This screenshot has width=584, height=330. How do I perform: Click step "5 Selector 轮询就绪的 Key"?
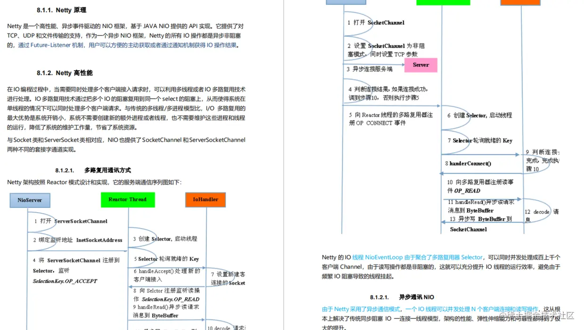point(166,259)
